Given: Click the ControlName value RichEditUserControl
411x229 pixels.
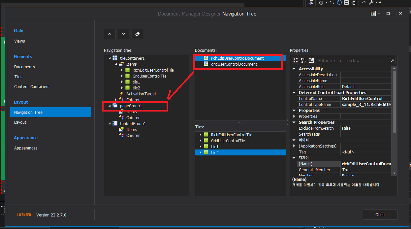Looking at the screenshot, I should click(x=362, y=98).
